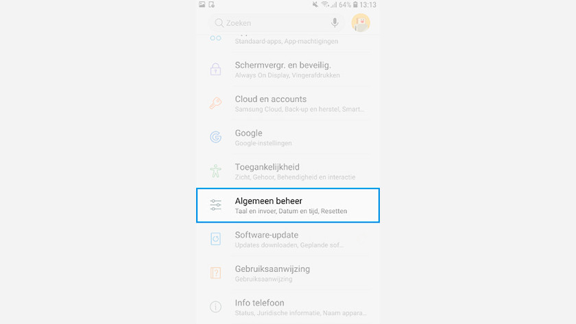Open Google-instellingen entry
The height and width of the screenshot is (324, 576).
click(288, 137)
